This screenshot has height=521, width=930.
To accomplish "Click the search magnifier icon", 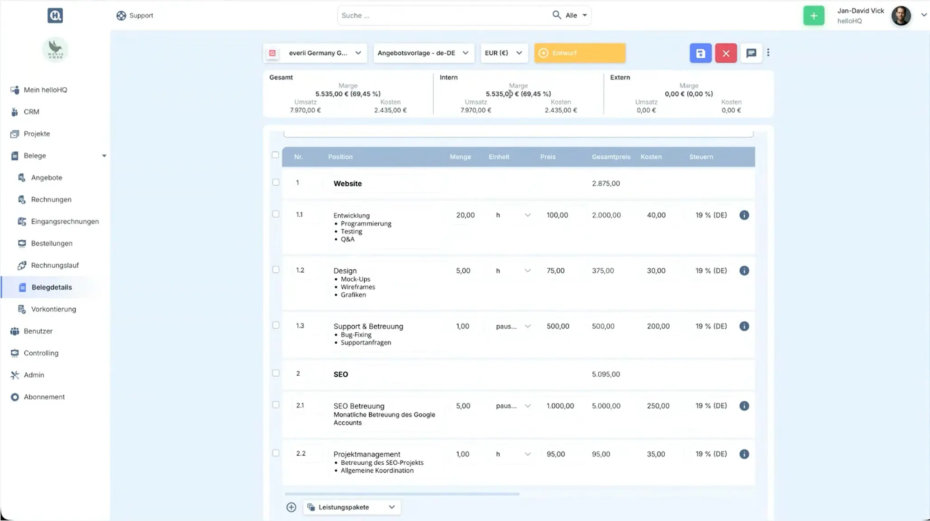I will coord(556,15).
